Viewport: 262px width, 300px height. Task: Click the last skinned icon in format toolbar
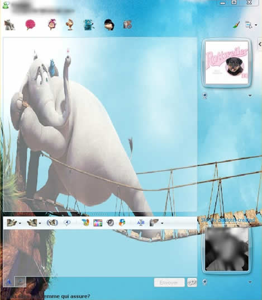(x=154, y=223)
